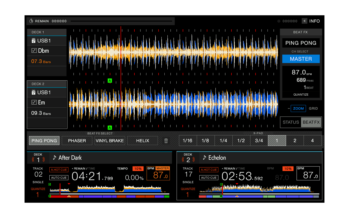Switch waveform mode to GRID
349x218 pixels.
(x=313, y=108)
